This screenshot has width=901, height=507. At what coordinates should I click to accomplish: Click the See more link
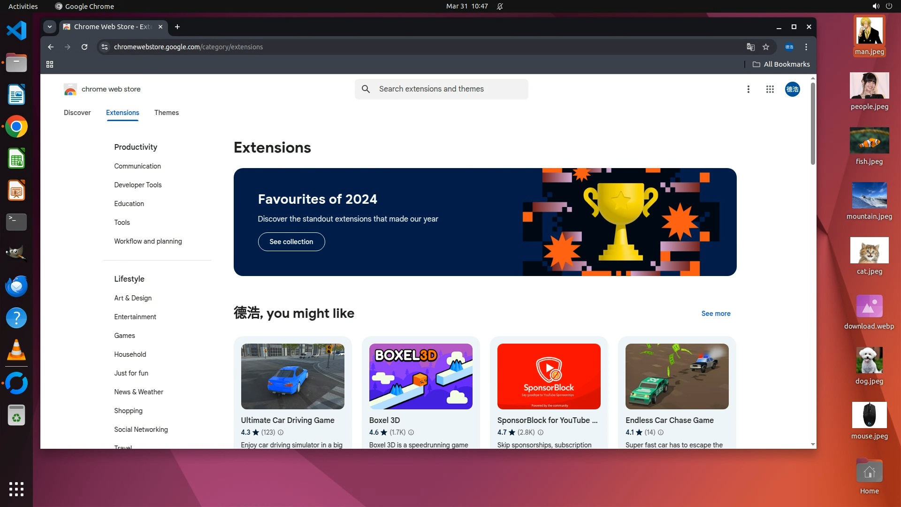coord(716,314)
